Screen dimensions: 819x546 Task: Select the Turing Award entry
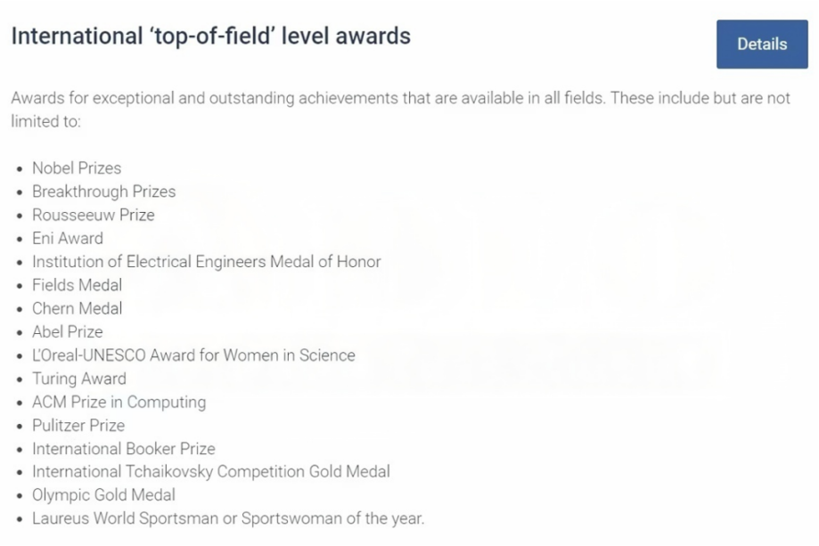coord(79,379)
